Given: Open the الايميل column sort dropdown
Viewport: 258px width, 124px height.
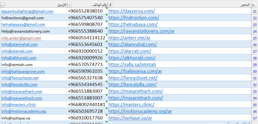Looking at the screenshot, I should 3,5.
